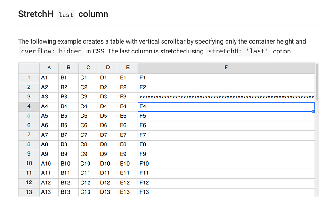Select row header 13
Image resolution: width=325 pixels, height=212 pixels.
coord(29,192)
